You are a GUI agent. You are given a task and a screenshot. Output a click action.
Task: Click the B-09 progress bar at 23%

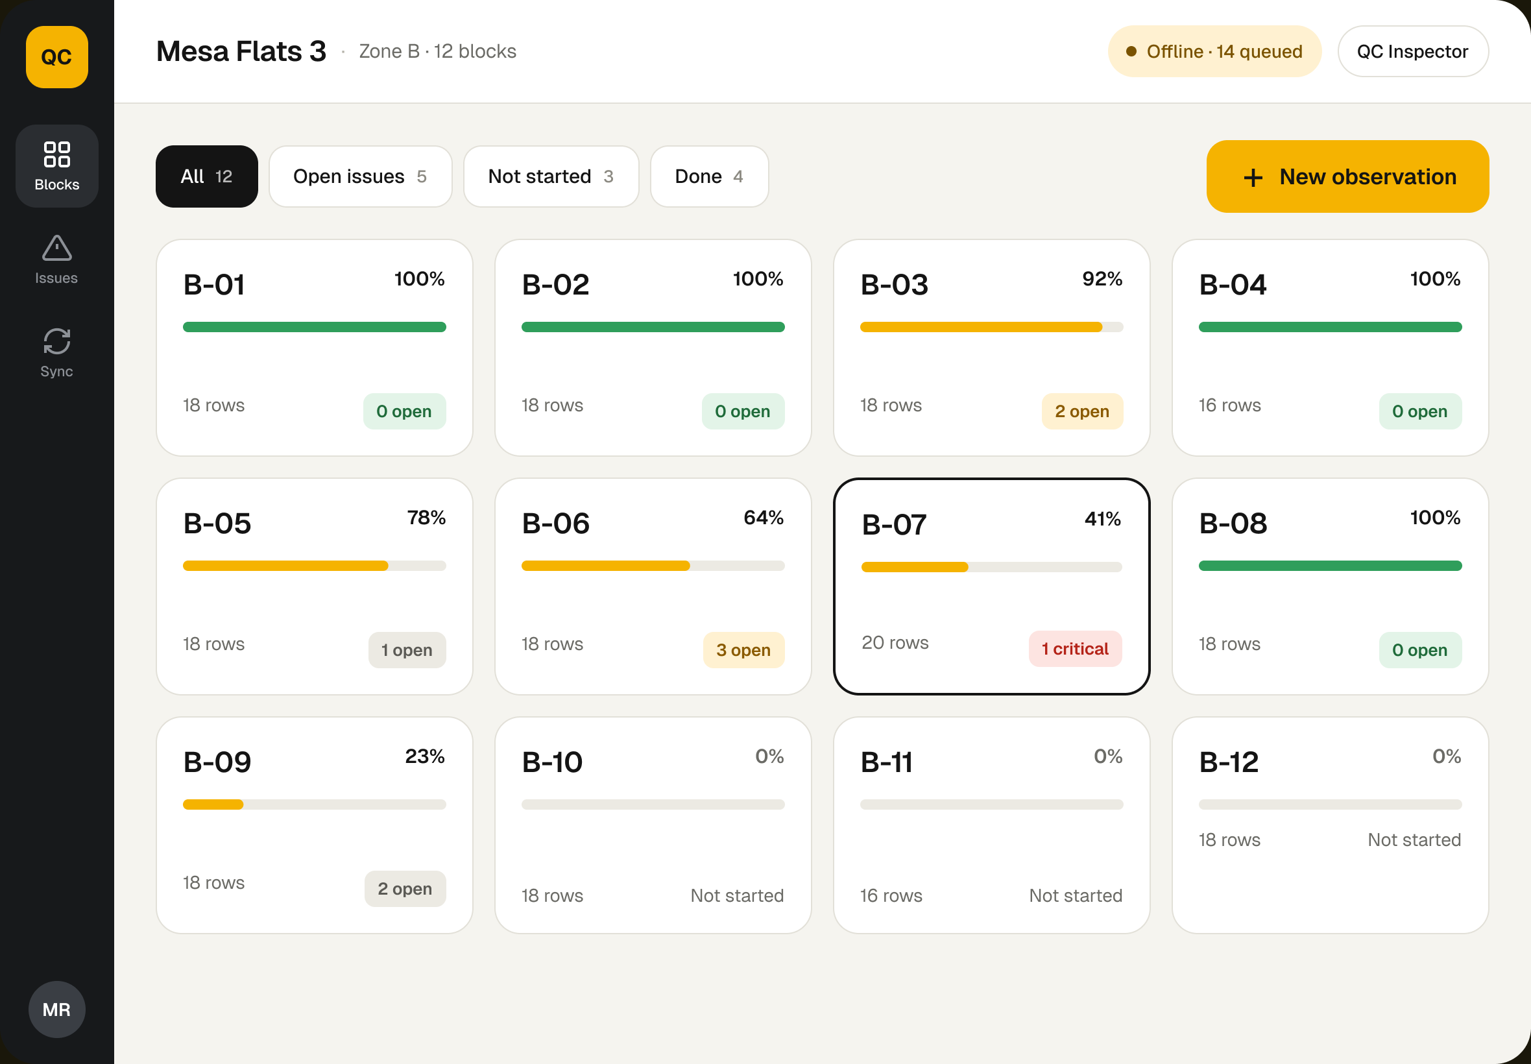tap(315, 804)
